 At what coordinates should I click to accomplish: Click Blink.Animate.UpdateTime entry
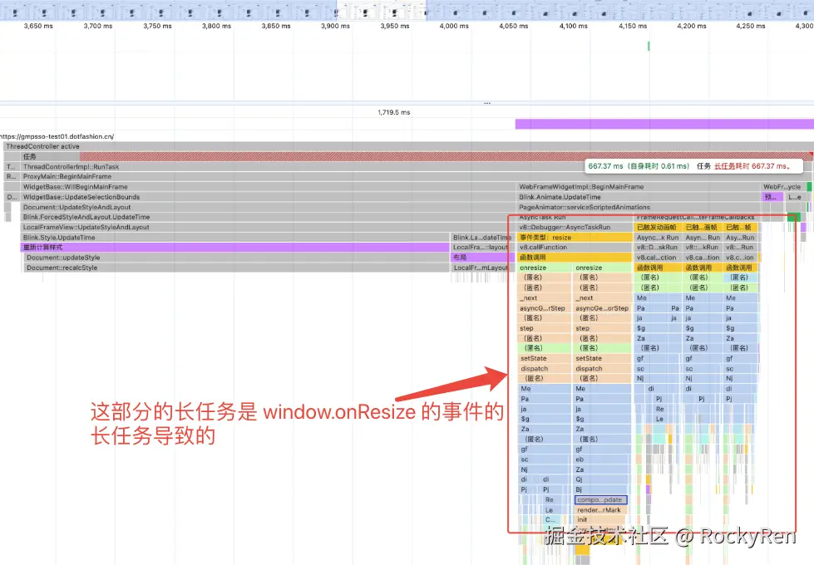(x=639, y=197)
